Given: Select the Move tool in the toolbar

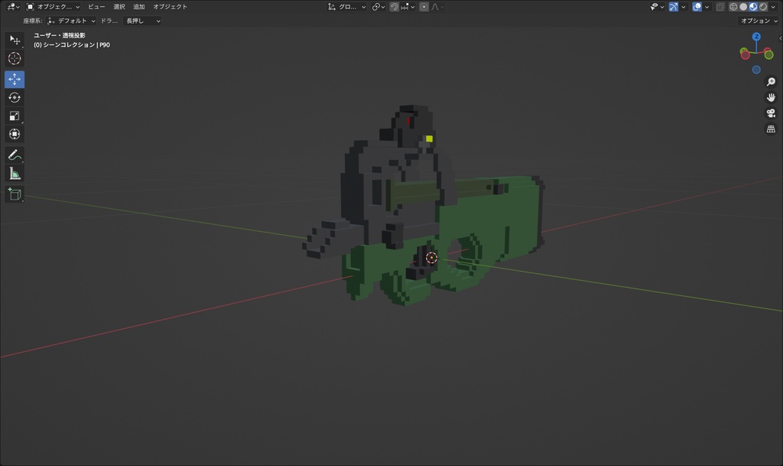Looking at the screenshot, I should (15, 79).
